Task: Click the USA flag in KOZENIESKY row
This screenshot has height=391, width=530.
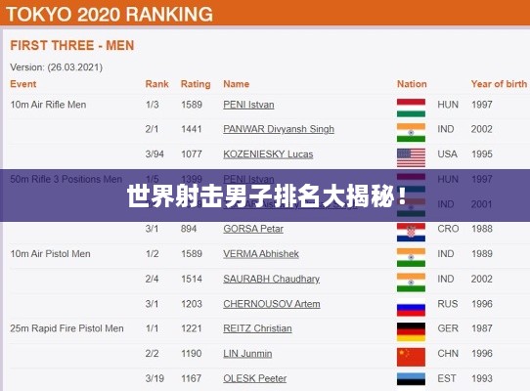Action: (411, 157)
